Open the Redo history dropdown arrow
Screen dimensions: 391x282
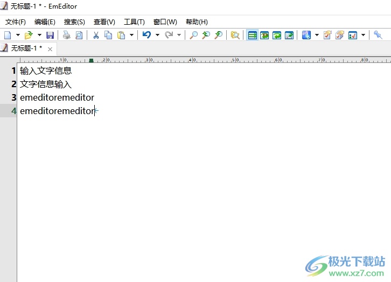click(x=179, y=35)
